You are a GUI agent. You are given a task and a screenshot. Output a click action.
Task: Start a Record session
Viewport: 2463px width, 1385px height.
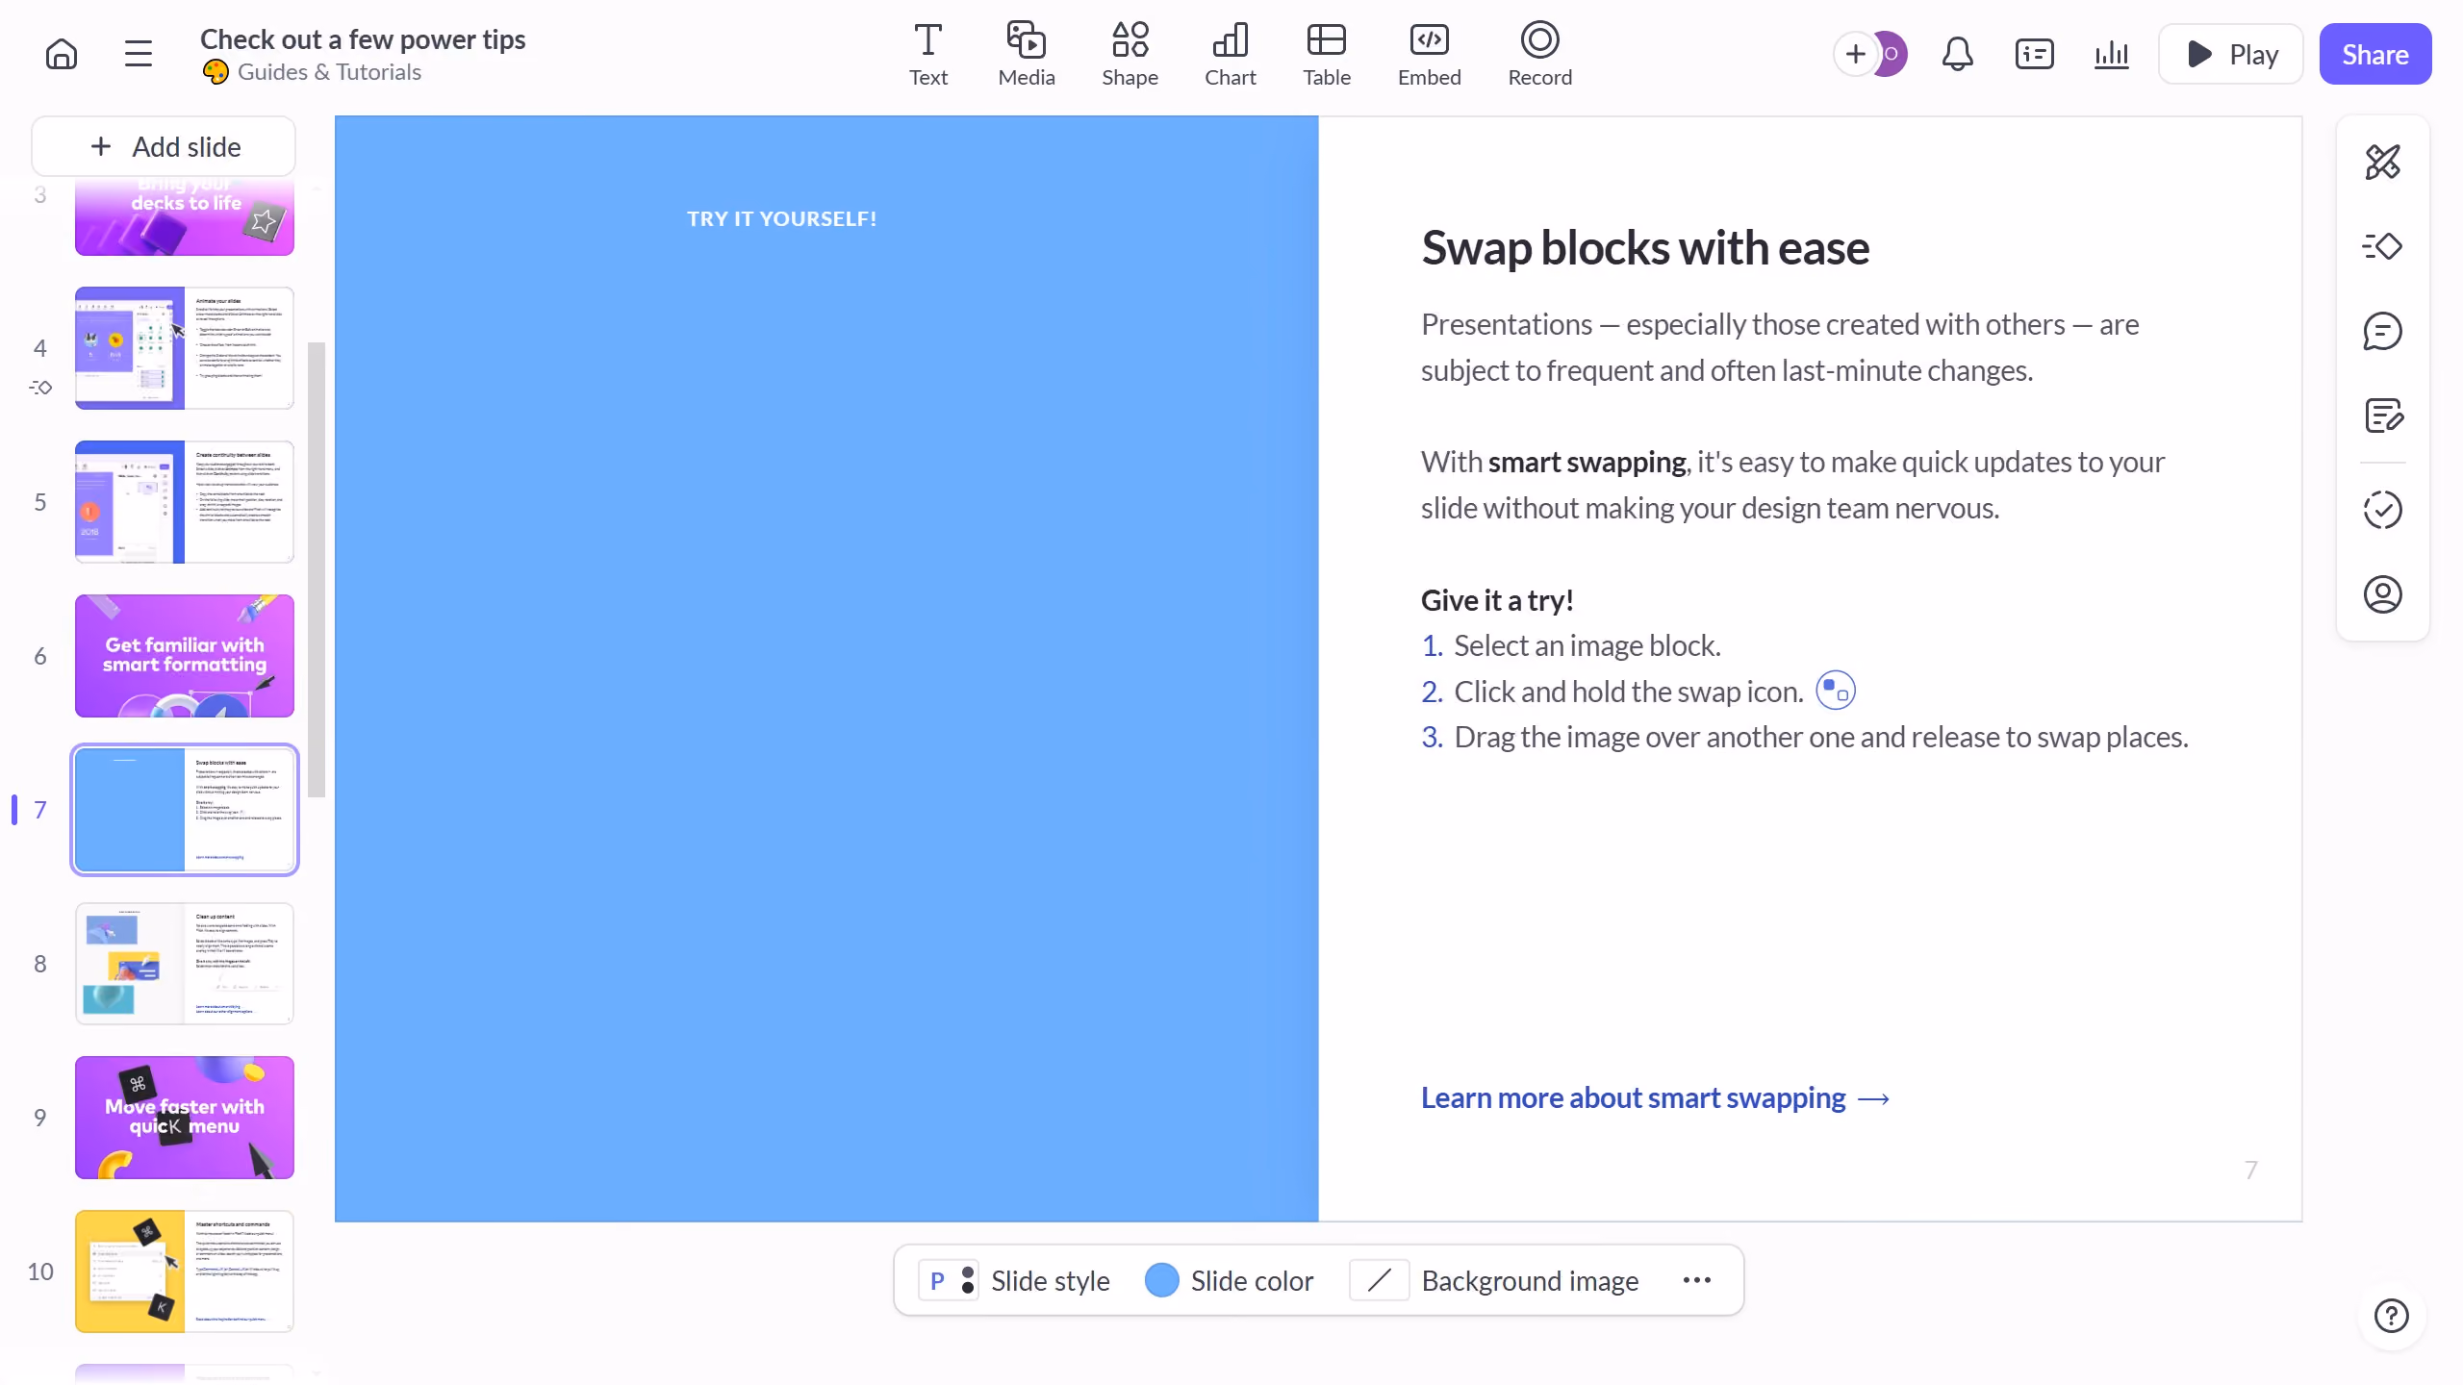(1539, 55)
